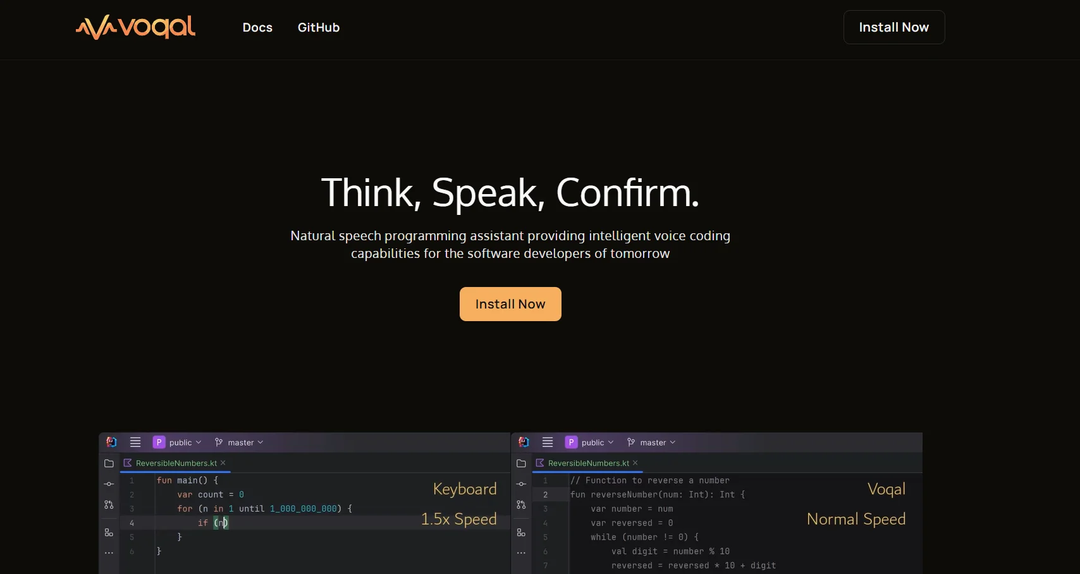Select ReversibleNumbers.kt tab in Voqal demo
Screen dimensions: 1080x574
(588, 463)
